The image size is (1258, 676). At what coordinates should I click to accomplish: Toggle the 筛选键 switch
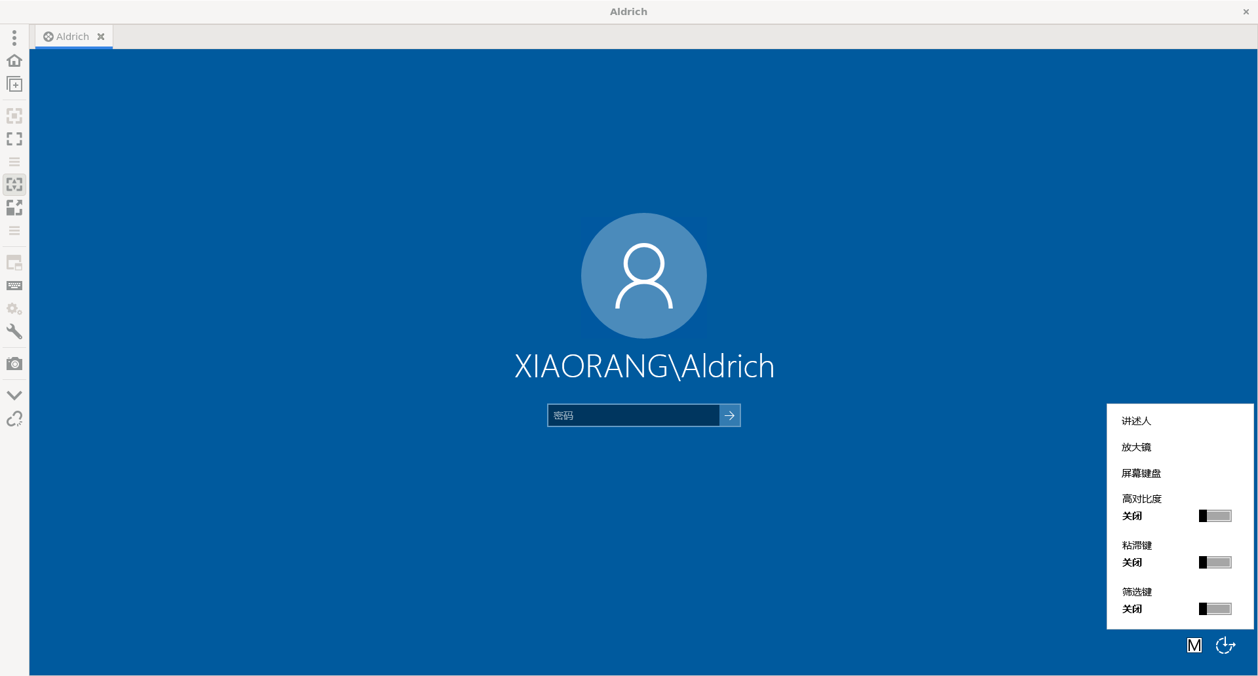click(x=1215, y=609)
